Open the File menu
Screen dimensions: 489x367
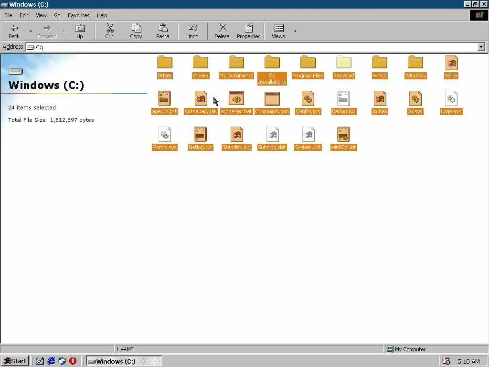point(8,15)
